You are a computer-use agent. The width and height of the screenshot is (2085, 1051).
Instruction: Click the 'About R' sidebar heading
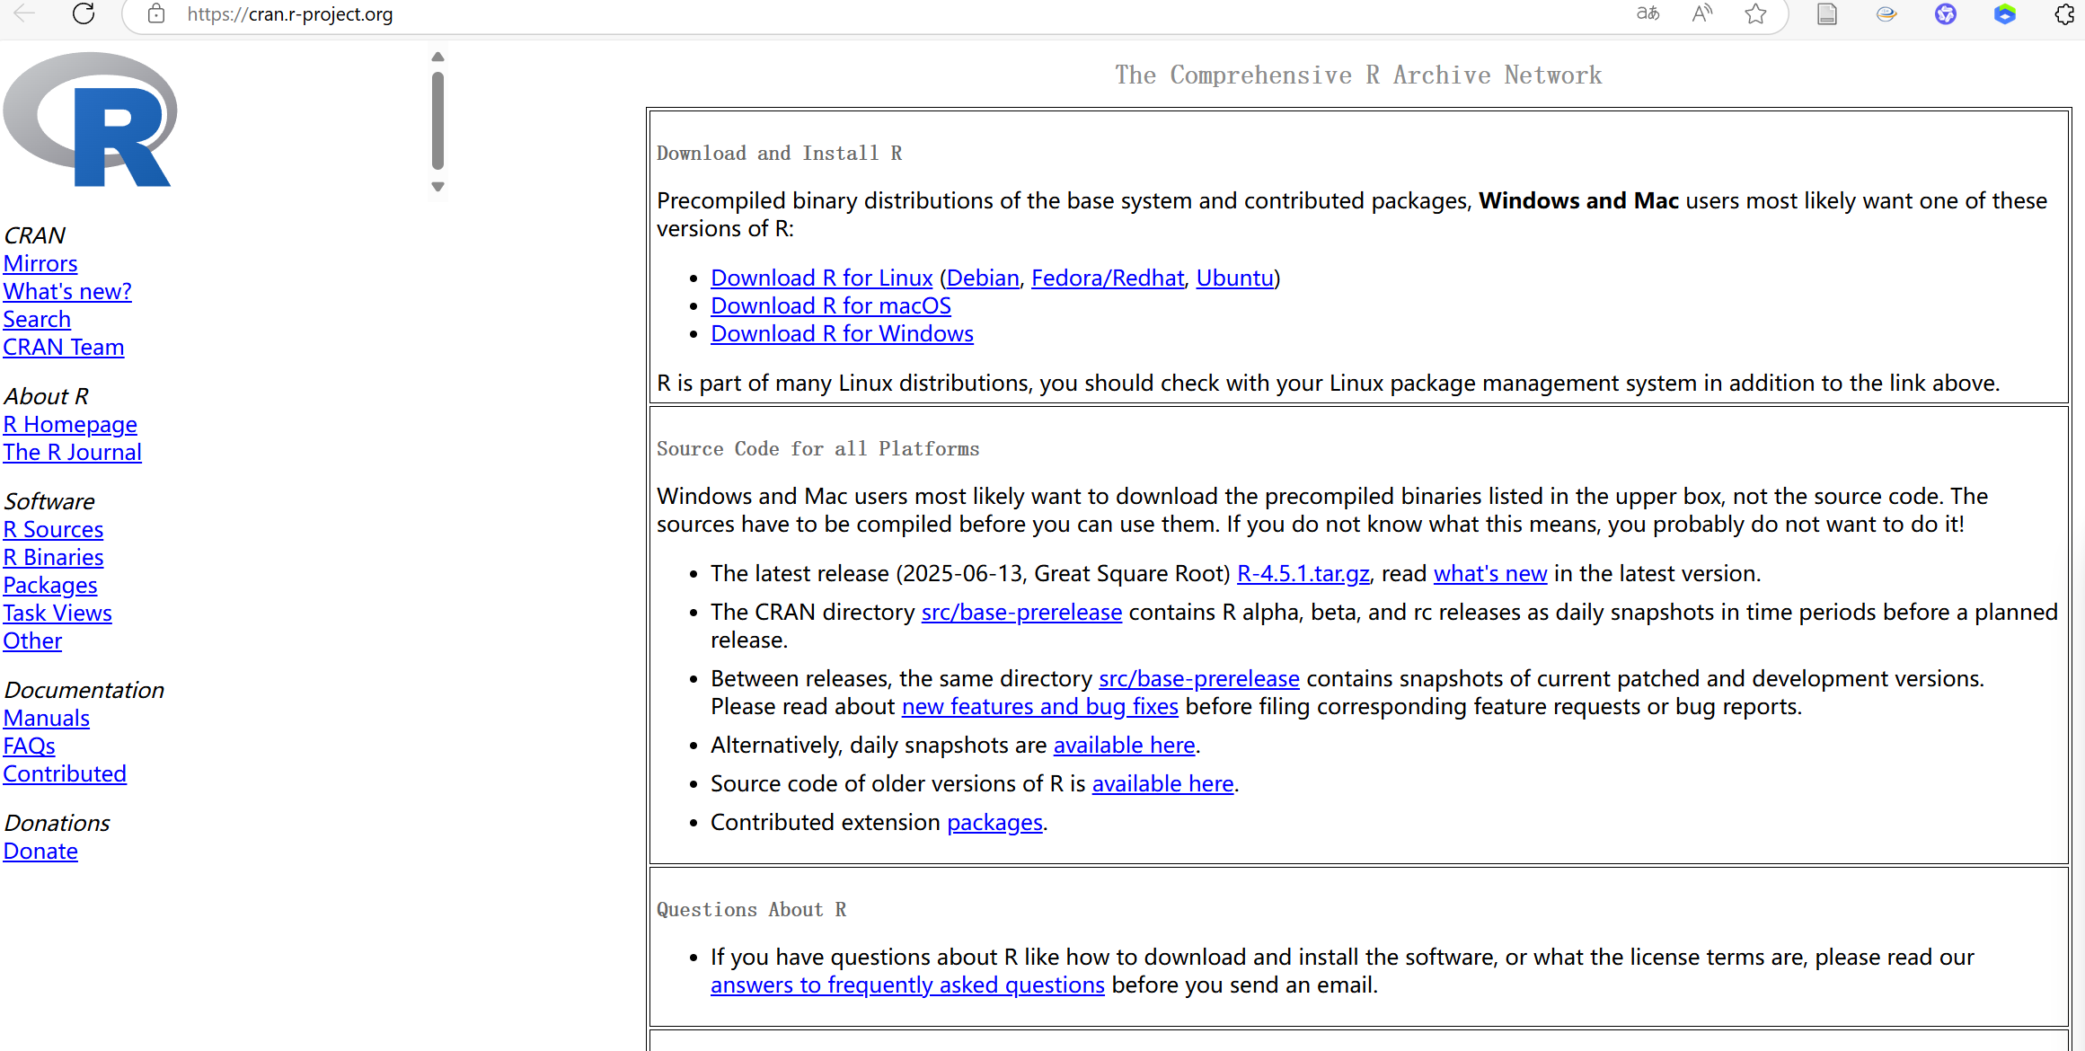click(46, 396)
